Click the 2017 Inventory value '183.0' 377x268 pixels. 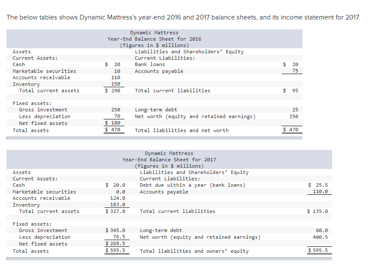coord(118,205)
